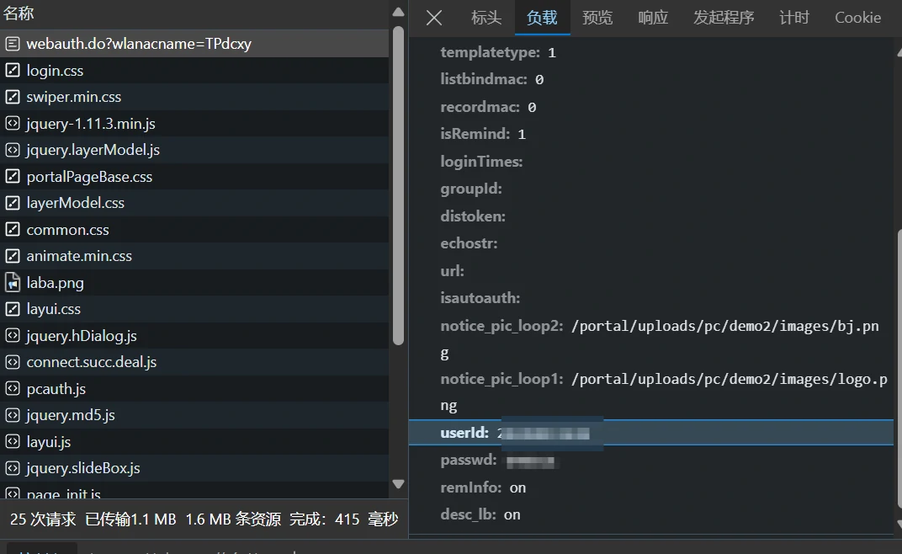Click the request list scroll-up arrow
Screen dimensions: 902x554
click(x=399, y=12)
